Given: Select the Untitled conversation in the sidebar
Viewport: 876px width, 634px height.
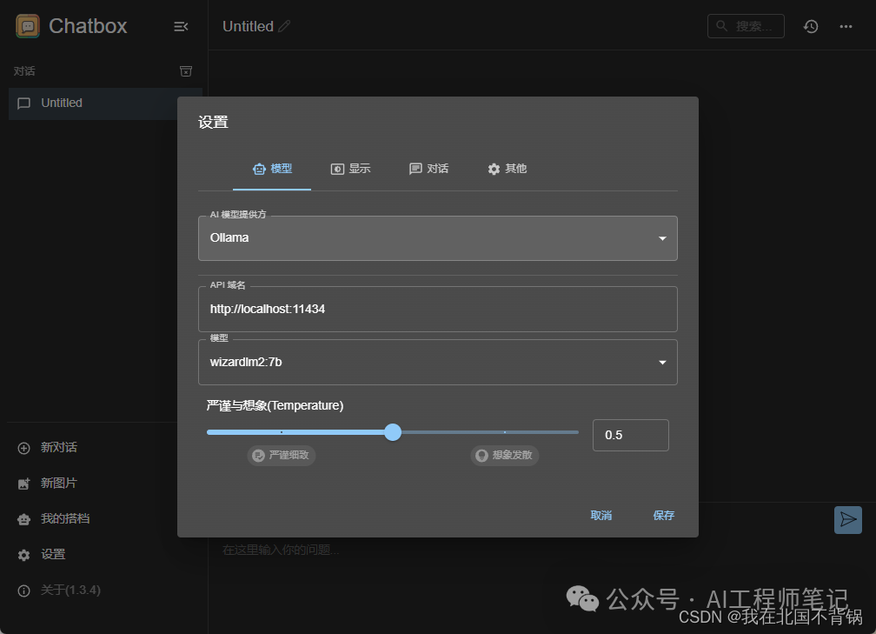Looking at the screenshot, I should [105, 103].
